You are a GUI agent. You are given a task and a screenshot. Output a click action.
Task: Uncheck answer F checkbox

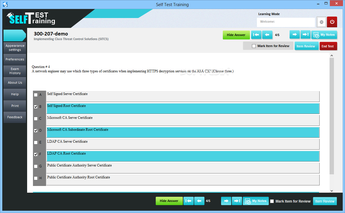[x=36, y=155]
